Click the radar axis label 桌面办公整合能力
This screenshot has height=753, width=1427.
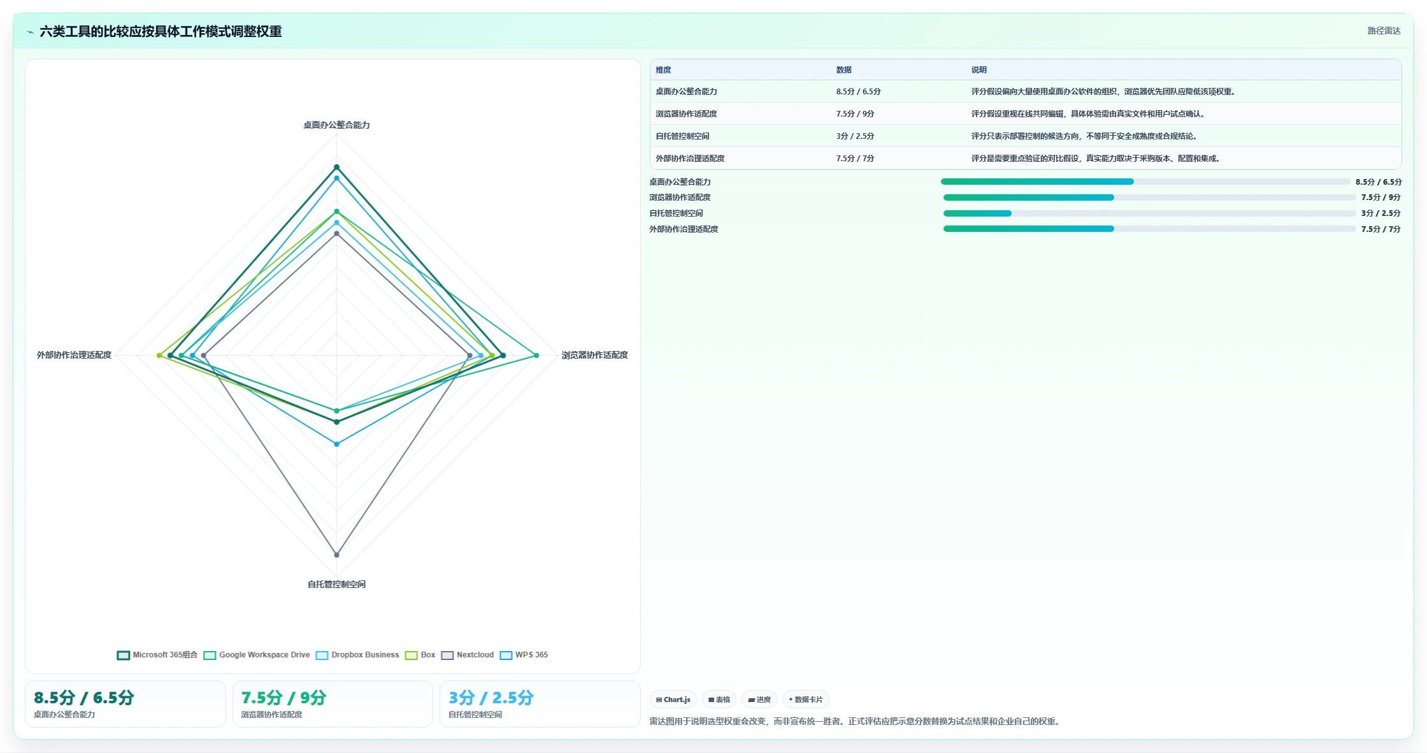pos(336,125)
